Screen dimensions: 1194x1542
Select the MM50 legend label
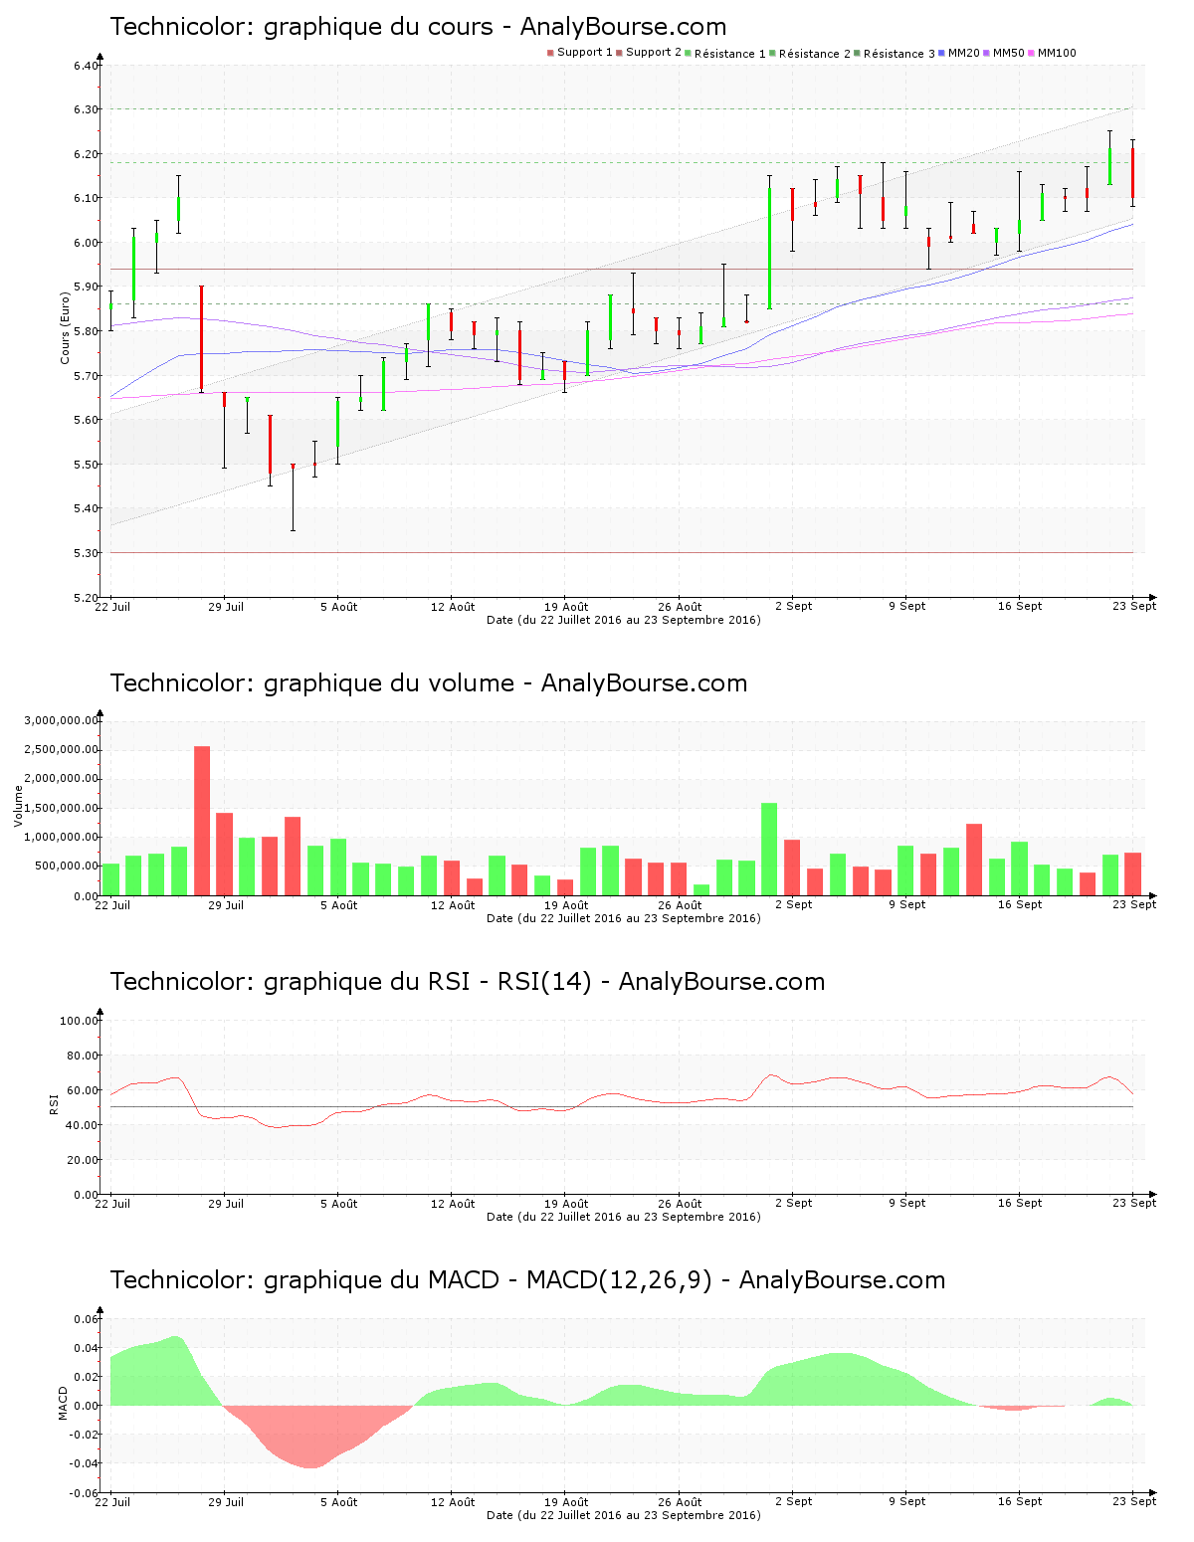click(1008, 53)
